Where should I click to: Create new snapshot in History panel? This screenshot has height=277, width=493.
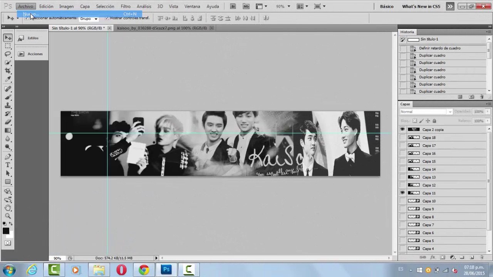point(471,97)
